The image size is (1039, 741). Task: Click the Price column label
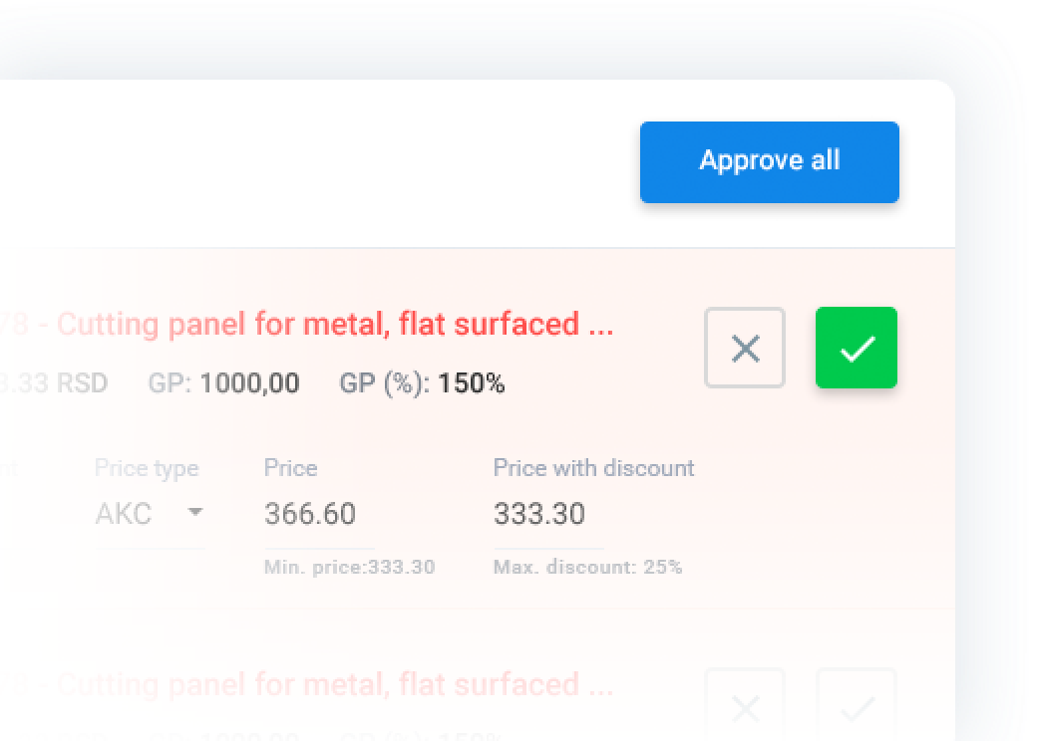coord(290,468)
